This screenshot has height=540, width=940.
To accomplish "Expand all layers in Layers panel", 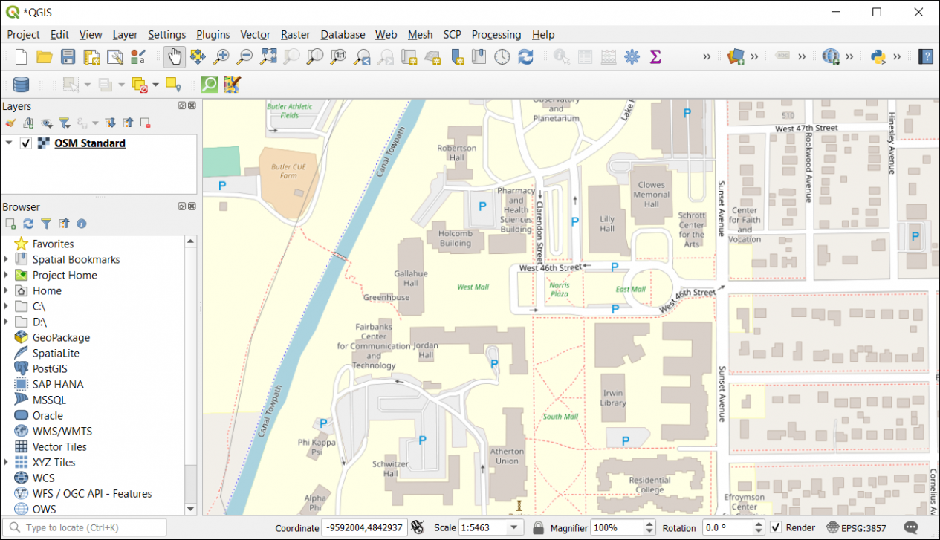I will (x=110, y=123).
